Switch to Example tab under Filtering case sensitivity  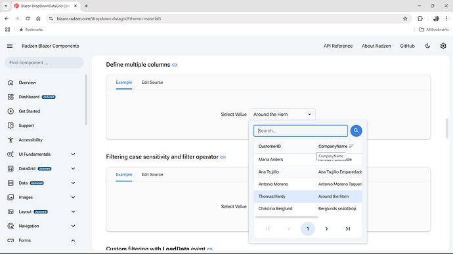pos(124,175)
